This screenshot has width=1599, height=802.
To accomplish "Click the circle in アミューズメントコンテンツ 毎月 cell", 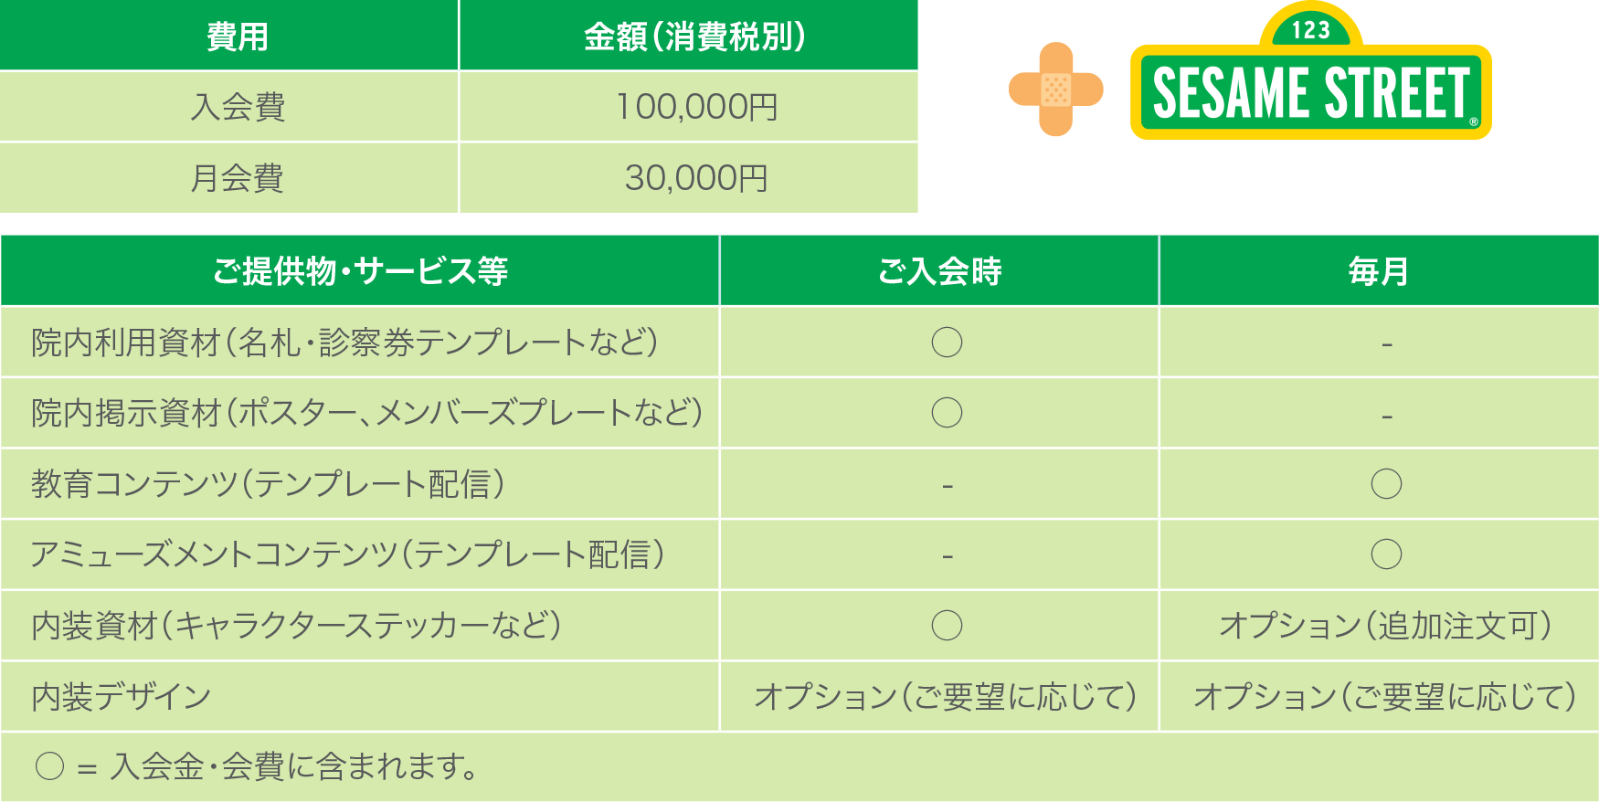I will (1386, 554).
